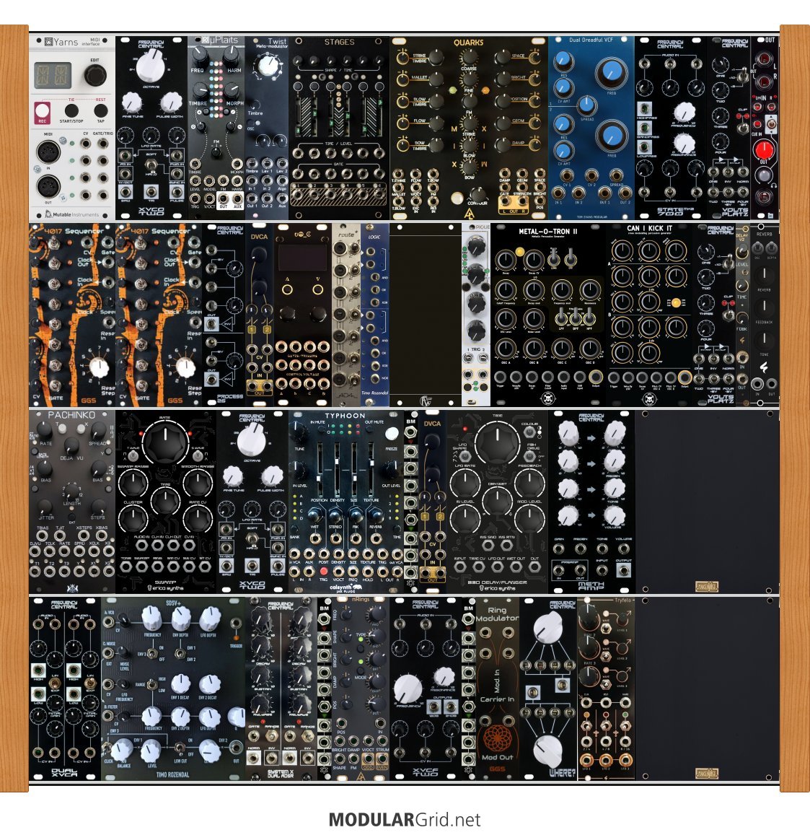Select the Process 25 module

(x=224, y=315)
